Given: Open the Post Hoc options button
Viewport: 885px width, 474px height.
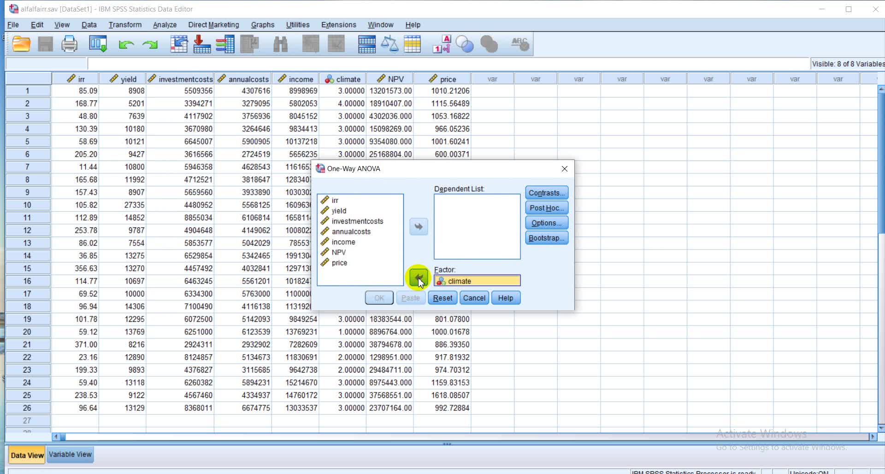Looking at the screenshot, I should [x=546, y=208].
